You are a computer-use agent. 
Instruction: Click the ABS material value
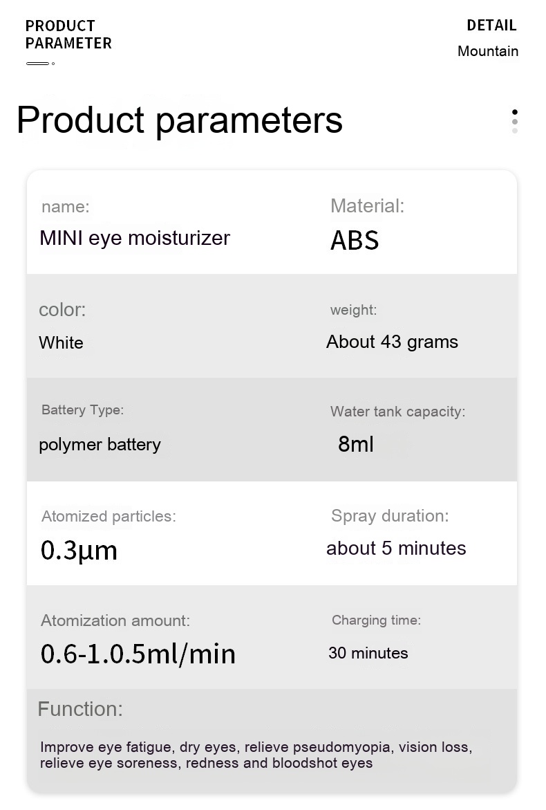coord(355,240)
